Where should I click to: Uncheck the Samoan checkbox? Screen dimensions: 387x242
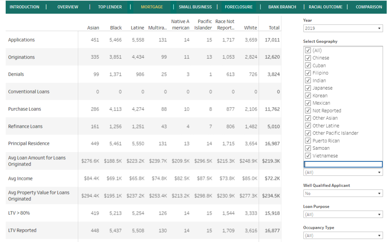[x=308, y=148]
